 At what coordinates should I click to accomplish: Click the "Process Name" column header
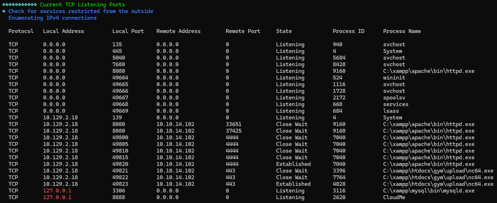click(x=402, y=31)
